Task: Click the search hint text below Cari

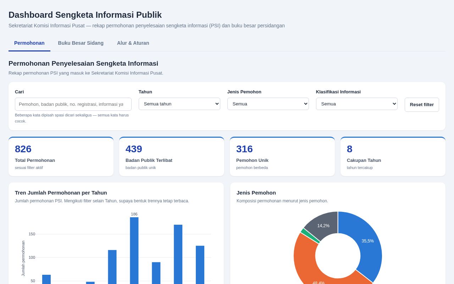Action: 72,118
